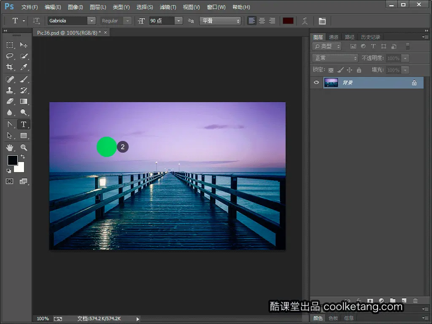Viewport: 432px width, 324px height.
Task: Toggle lock all
Action: pos(359,70)
